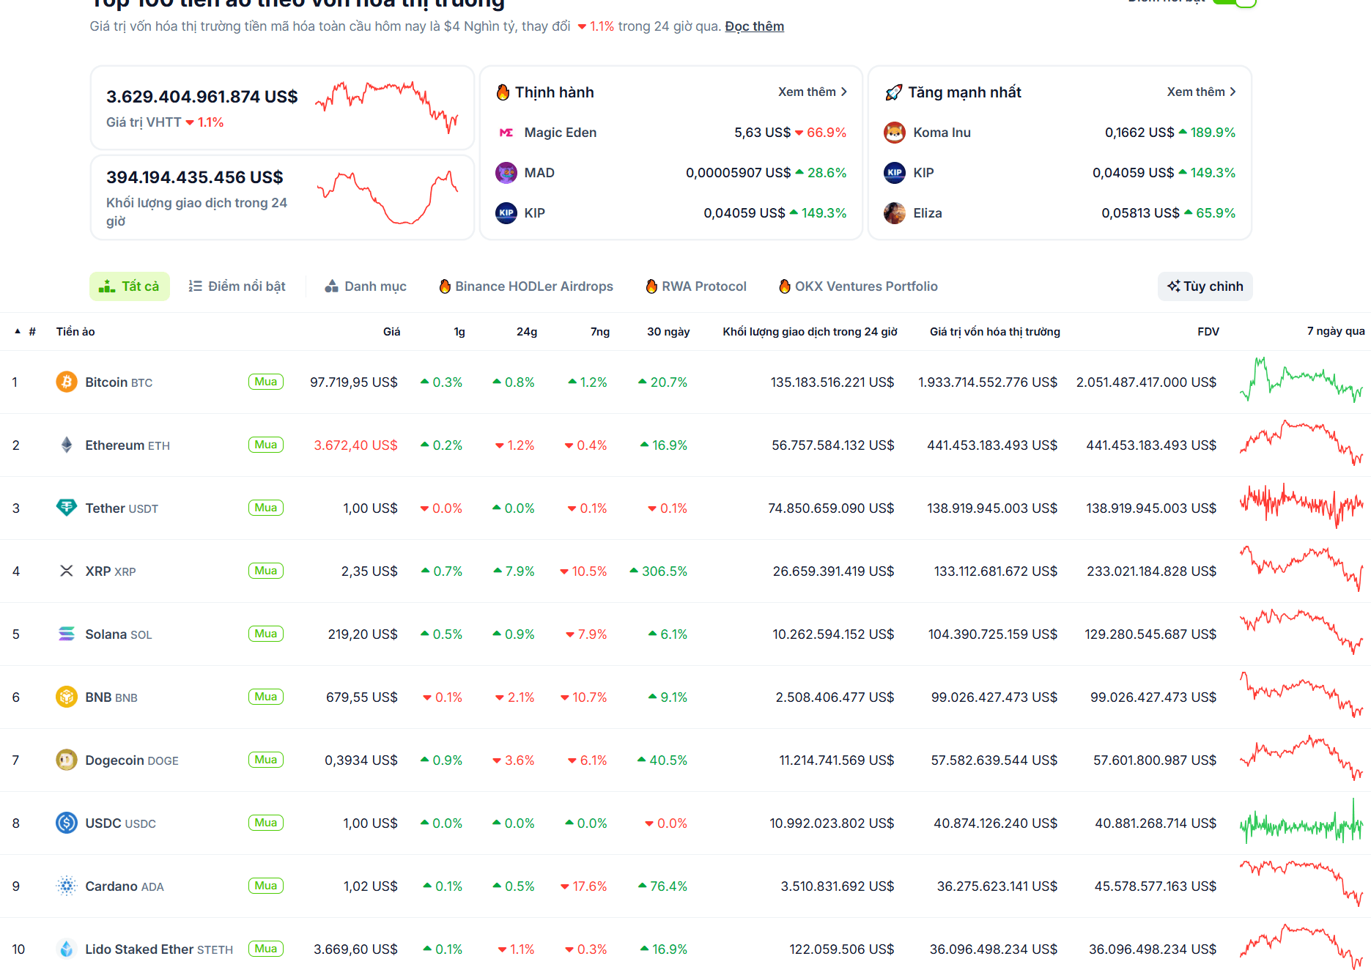Click flame icon of OKX Ventures Portfolio
This screenshot has width=1371, height=978.
tap(785, 286)
